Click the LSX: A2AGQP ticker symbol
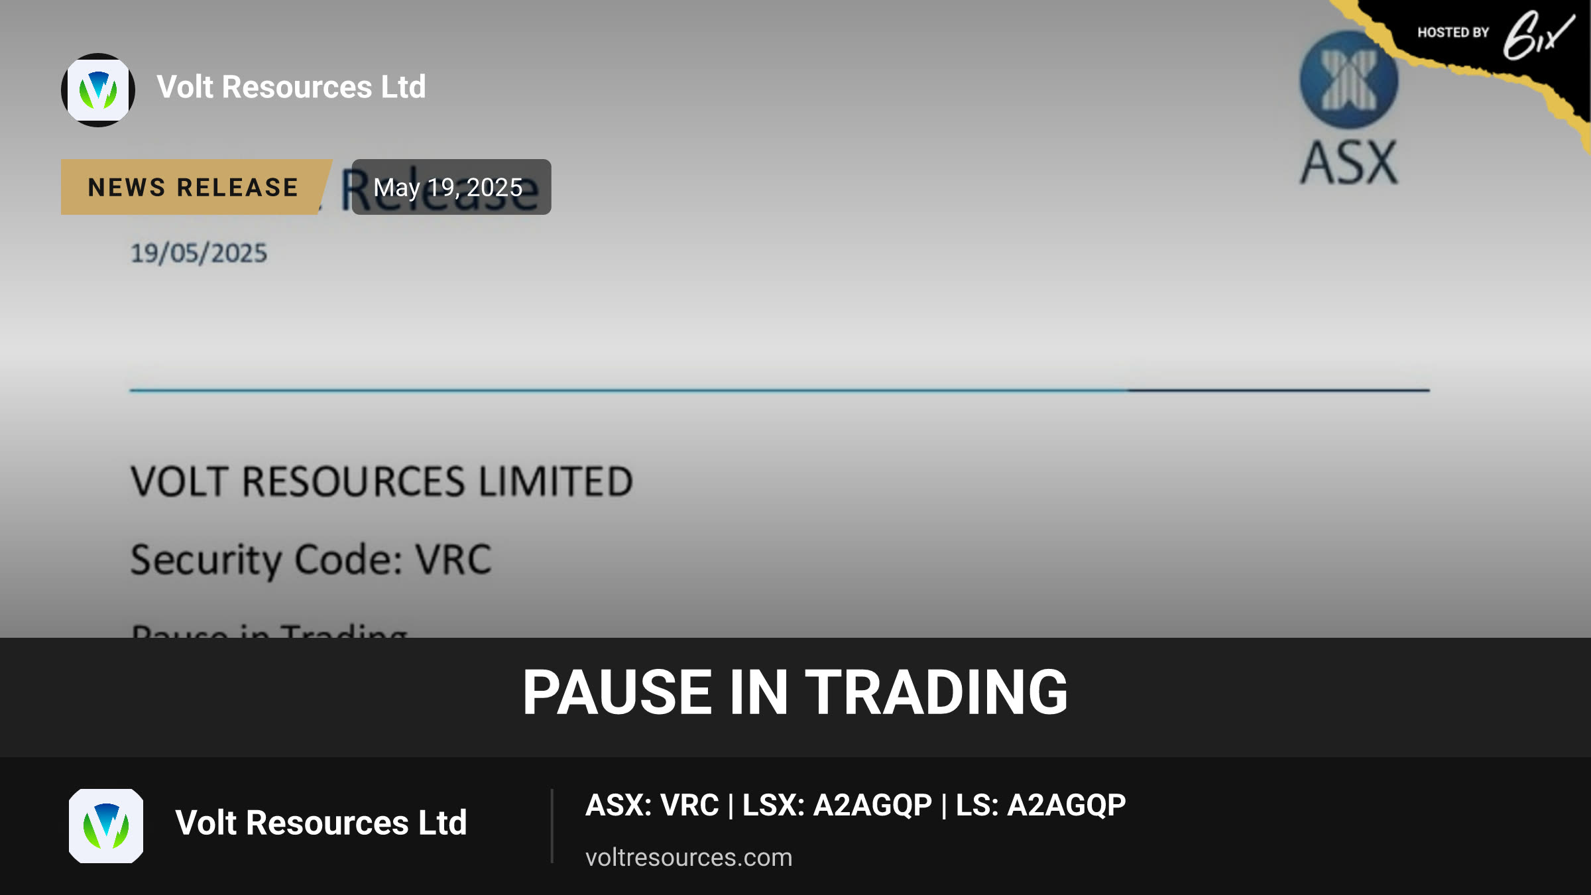The height and width of the screenshot is (895, 1591). [837, 805]
